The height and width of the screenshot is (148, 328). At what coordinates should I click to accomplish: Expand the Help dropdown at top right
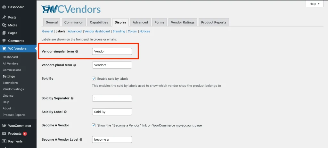click(x=315, y=4)
